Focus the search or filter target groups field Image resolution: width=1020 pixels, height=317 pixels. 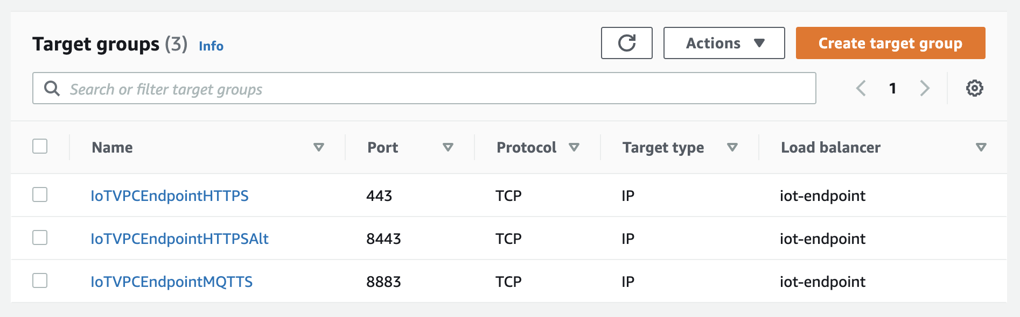coord(424,88)
